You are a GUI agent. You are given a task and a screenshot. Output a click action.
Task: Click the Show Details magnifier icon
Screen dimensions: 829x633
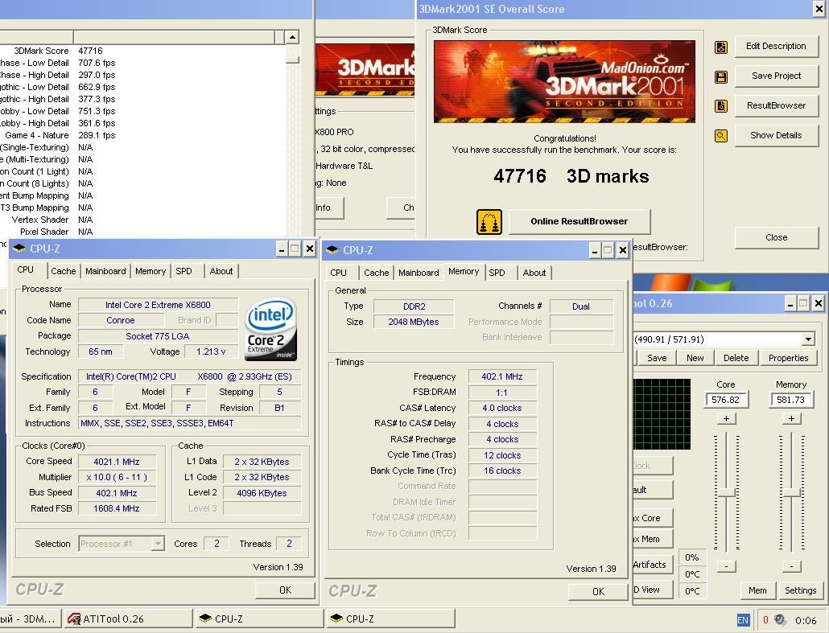coord(720,136)
